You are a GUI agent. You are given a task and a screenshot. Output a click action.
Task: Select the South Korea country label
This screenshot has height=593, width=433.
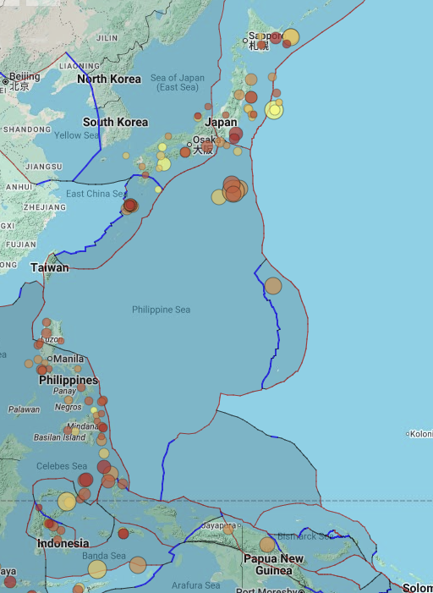115,122
